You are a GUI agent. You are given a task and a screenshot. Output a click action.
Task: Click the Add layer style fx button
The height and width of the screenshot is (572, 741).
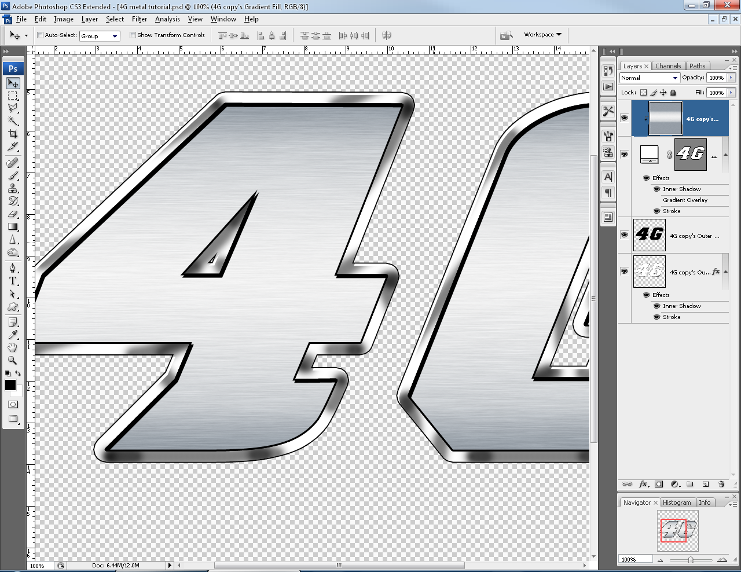click(x=643, y=484)
